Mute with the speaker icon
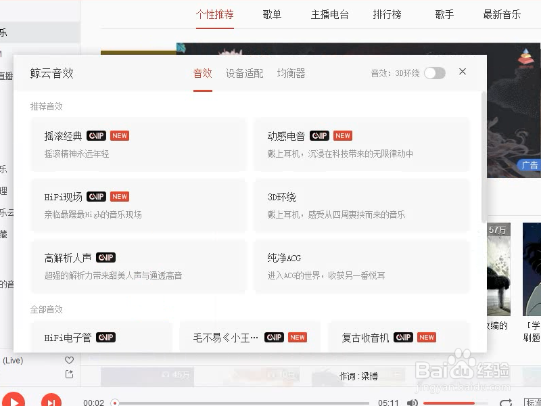Screen dimensions: 541x406 pyautogui.click(x=413, y=403)
